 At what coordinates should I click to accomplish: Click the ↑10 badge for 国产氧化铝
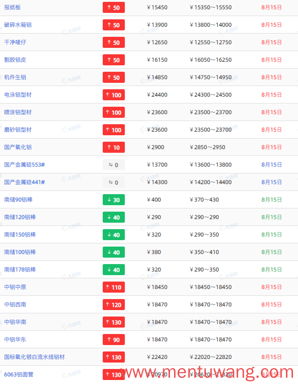click(114, 147)
